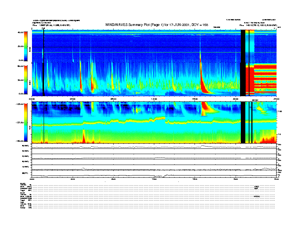Click the RAD1 intensity color bar
This screenshot has width=298, height=230.
(x=26, y=80)
